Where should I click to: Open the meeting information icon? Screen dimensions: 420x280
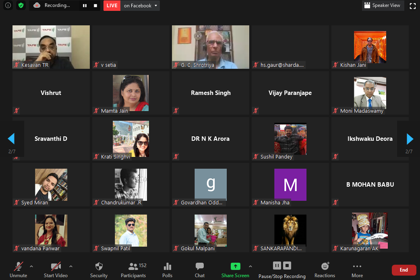pos(8,6)
